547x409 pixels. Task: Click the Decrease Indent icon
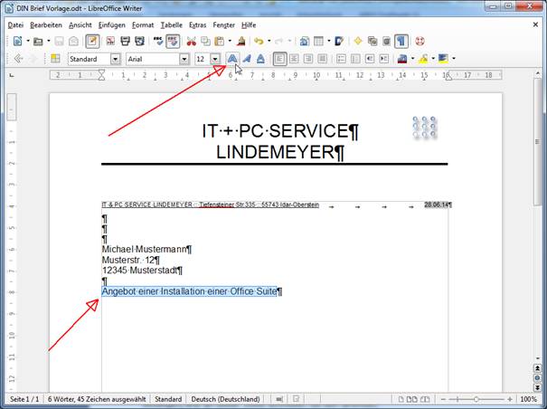tap(370, 59)
